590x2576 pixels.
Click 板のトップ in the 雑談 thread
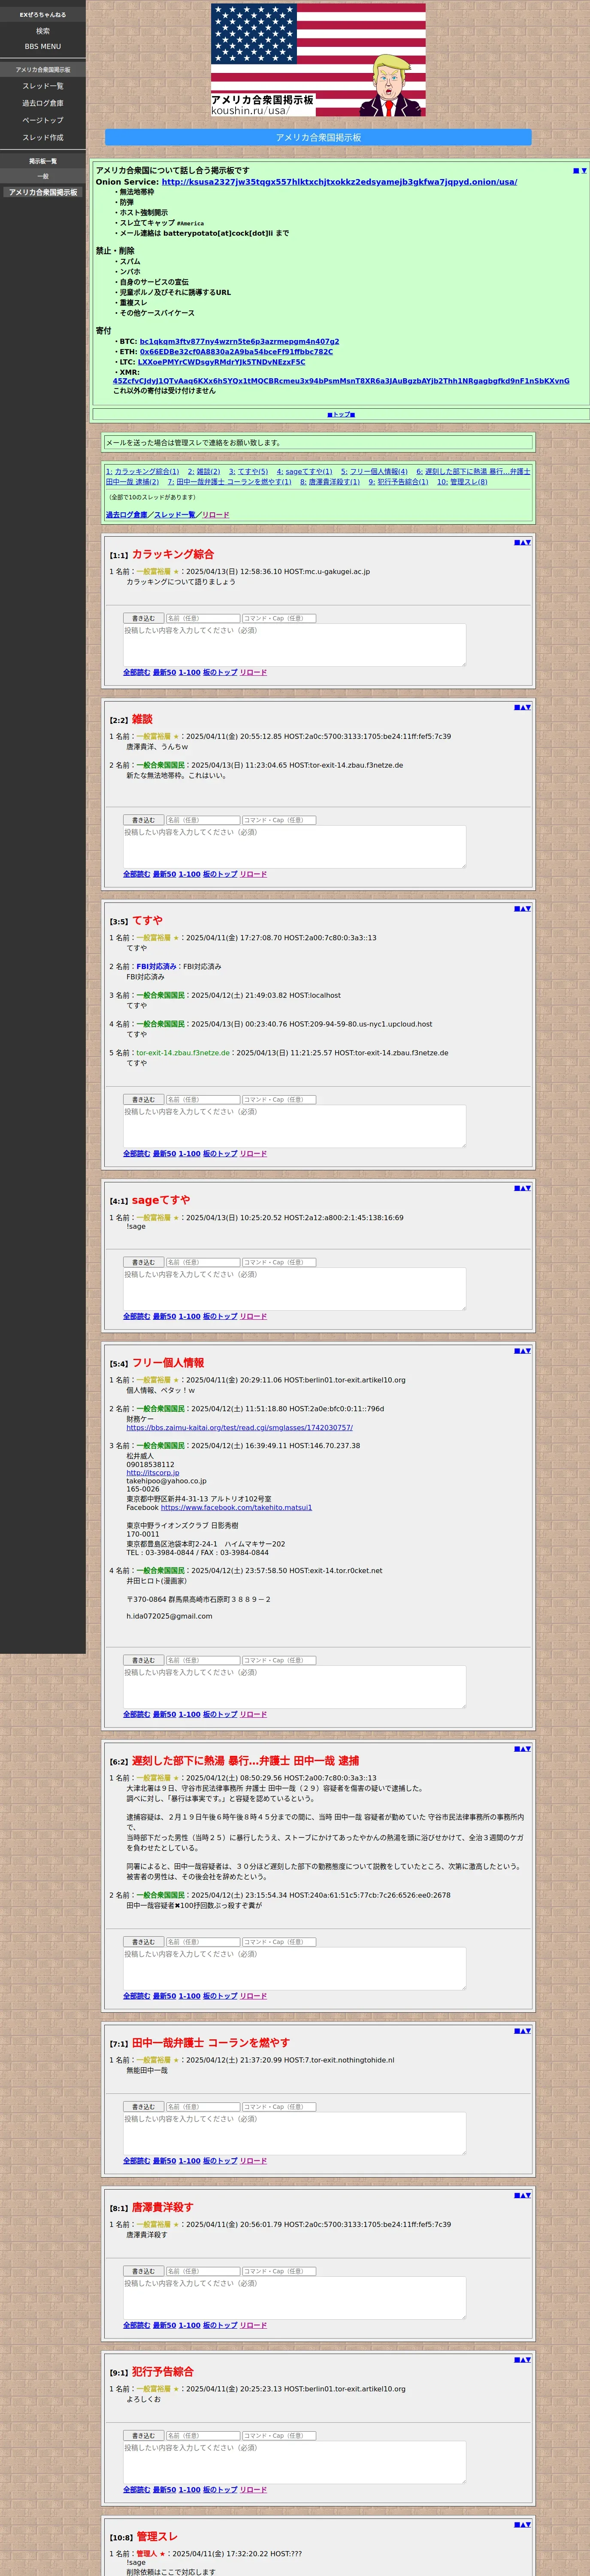coord(220,874)
